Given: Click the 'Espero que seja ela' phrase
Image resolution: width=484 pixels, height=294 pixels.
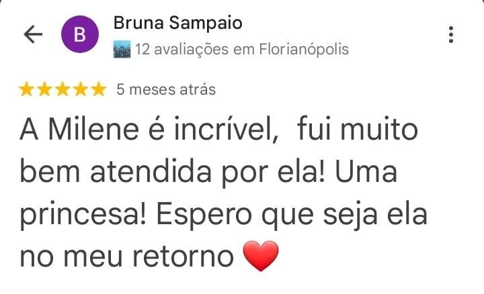Looking at the screenshot, I should [x=291, y=215].
